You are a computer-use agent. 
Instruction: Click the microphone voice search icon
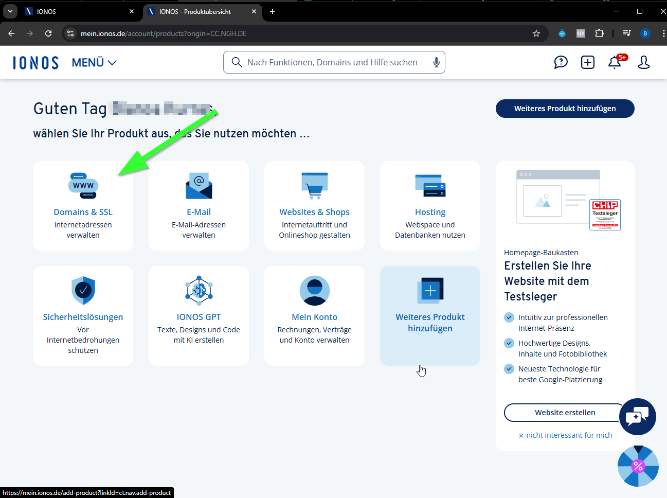point(436,62)
